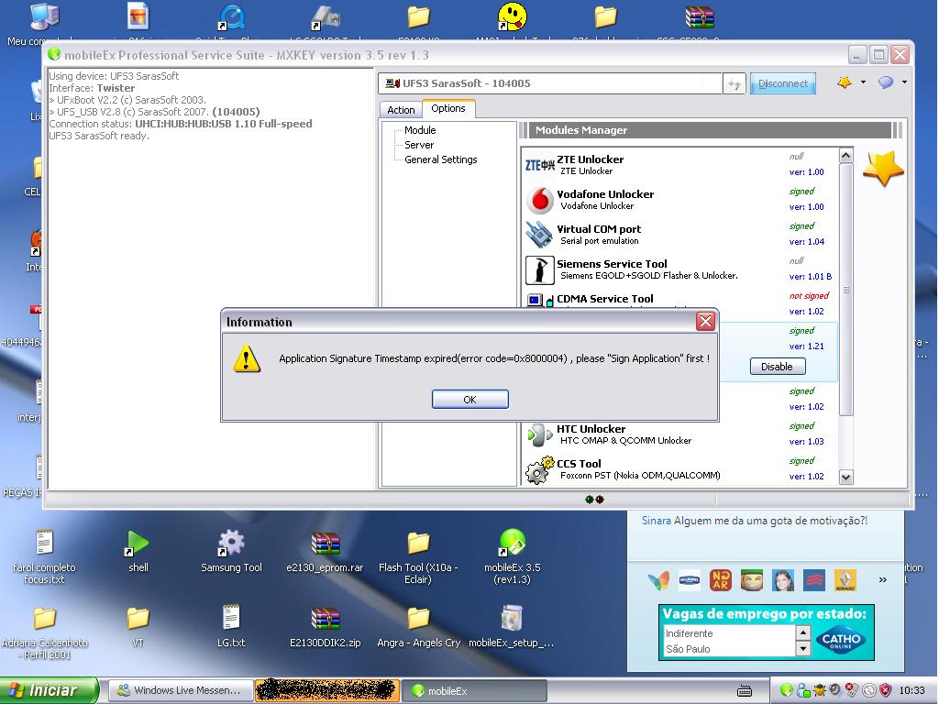
Task: Click the large star icon beside modules list
Action: tap(883, 169)
